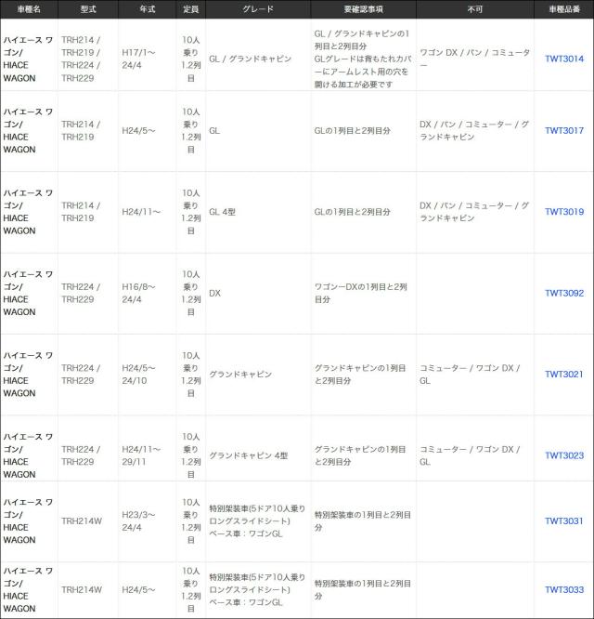The image size is (594, 619).
Task: Follow the TWT3092 part link
Action: pyautogui.click(x=563, y=293)
